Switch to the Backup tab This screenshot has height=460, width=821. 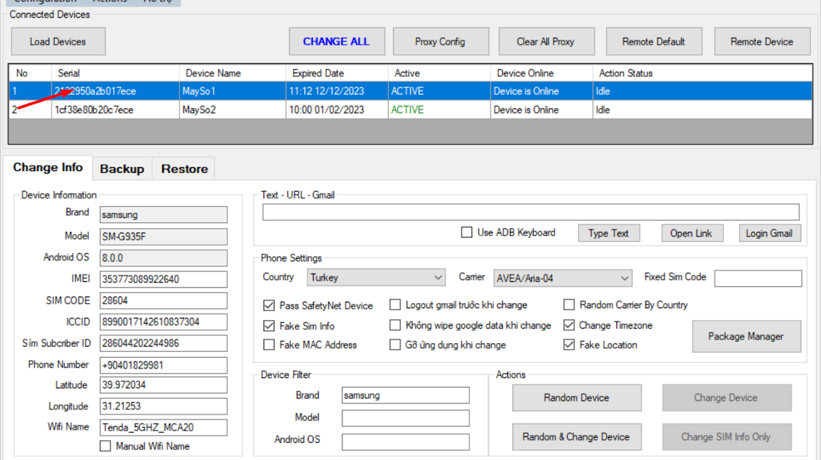(x=122, y=169)
